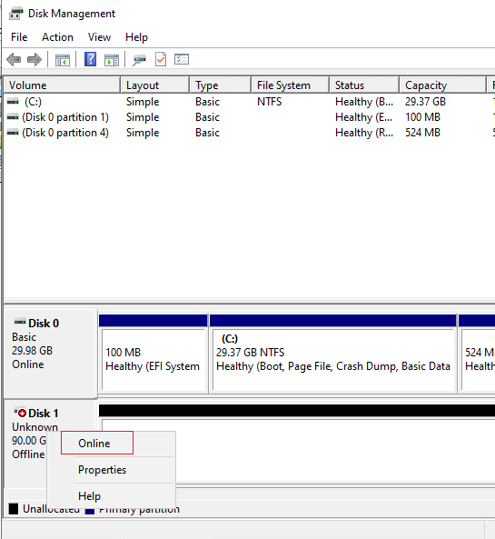Click the Show/Hide Action Pane icon
This screenshot has width=495, height=539.
coord(112,60)
